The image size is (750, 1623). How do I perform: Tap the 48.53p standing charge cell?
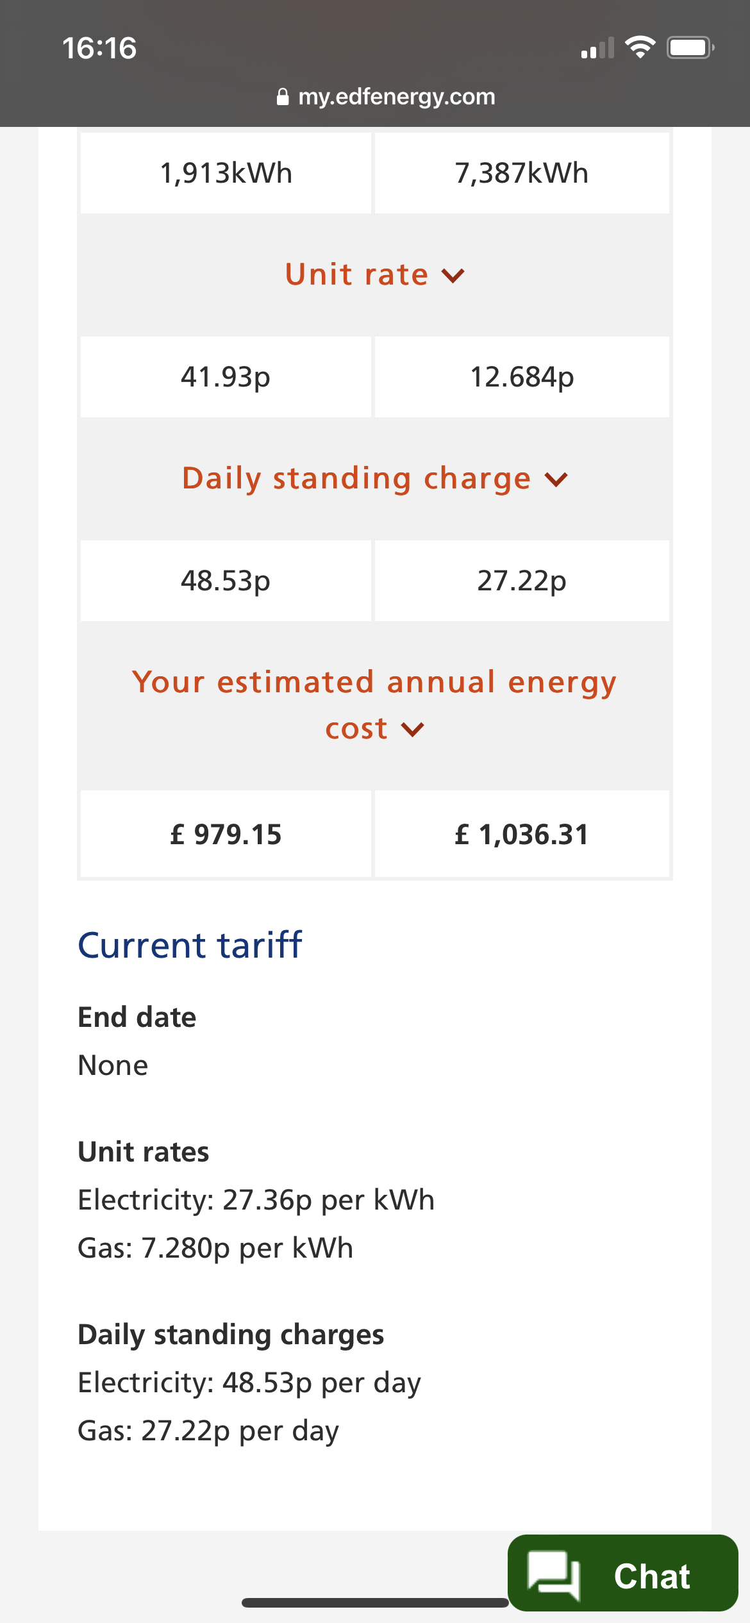226,581
